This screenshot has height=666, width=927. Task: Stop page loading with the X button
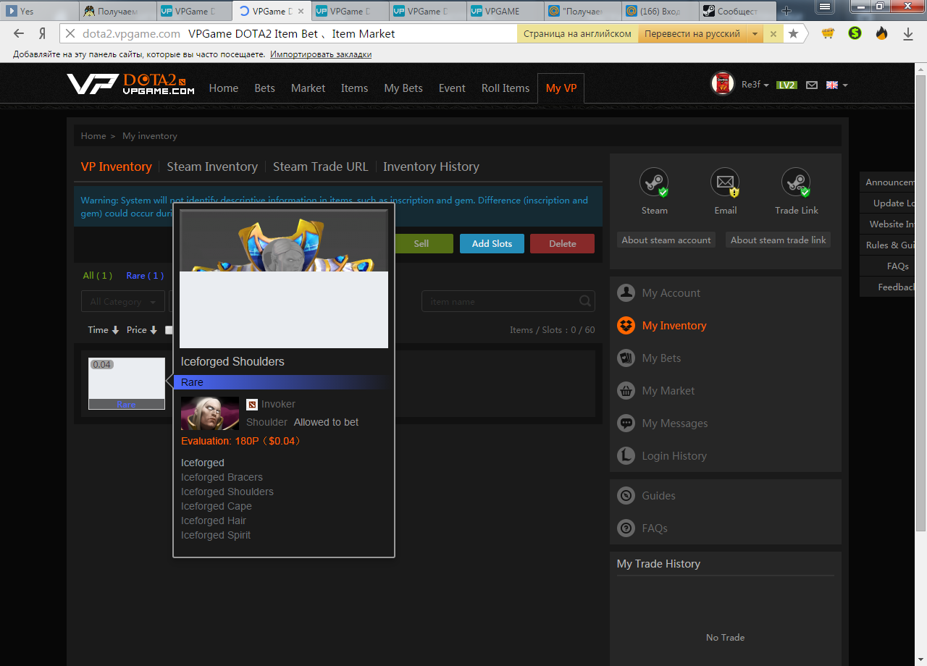[70, 33]
